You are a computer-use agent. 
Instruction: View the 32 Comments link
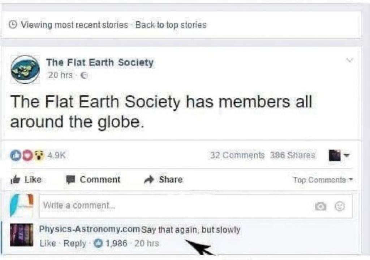[x=237, y=155]
